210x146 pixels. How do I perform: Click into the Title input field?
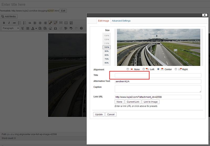158,76
